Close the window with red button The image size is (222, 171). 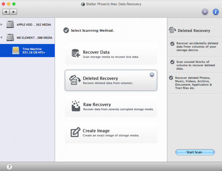point(3,4)
